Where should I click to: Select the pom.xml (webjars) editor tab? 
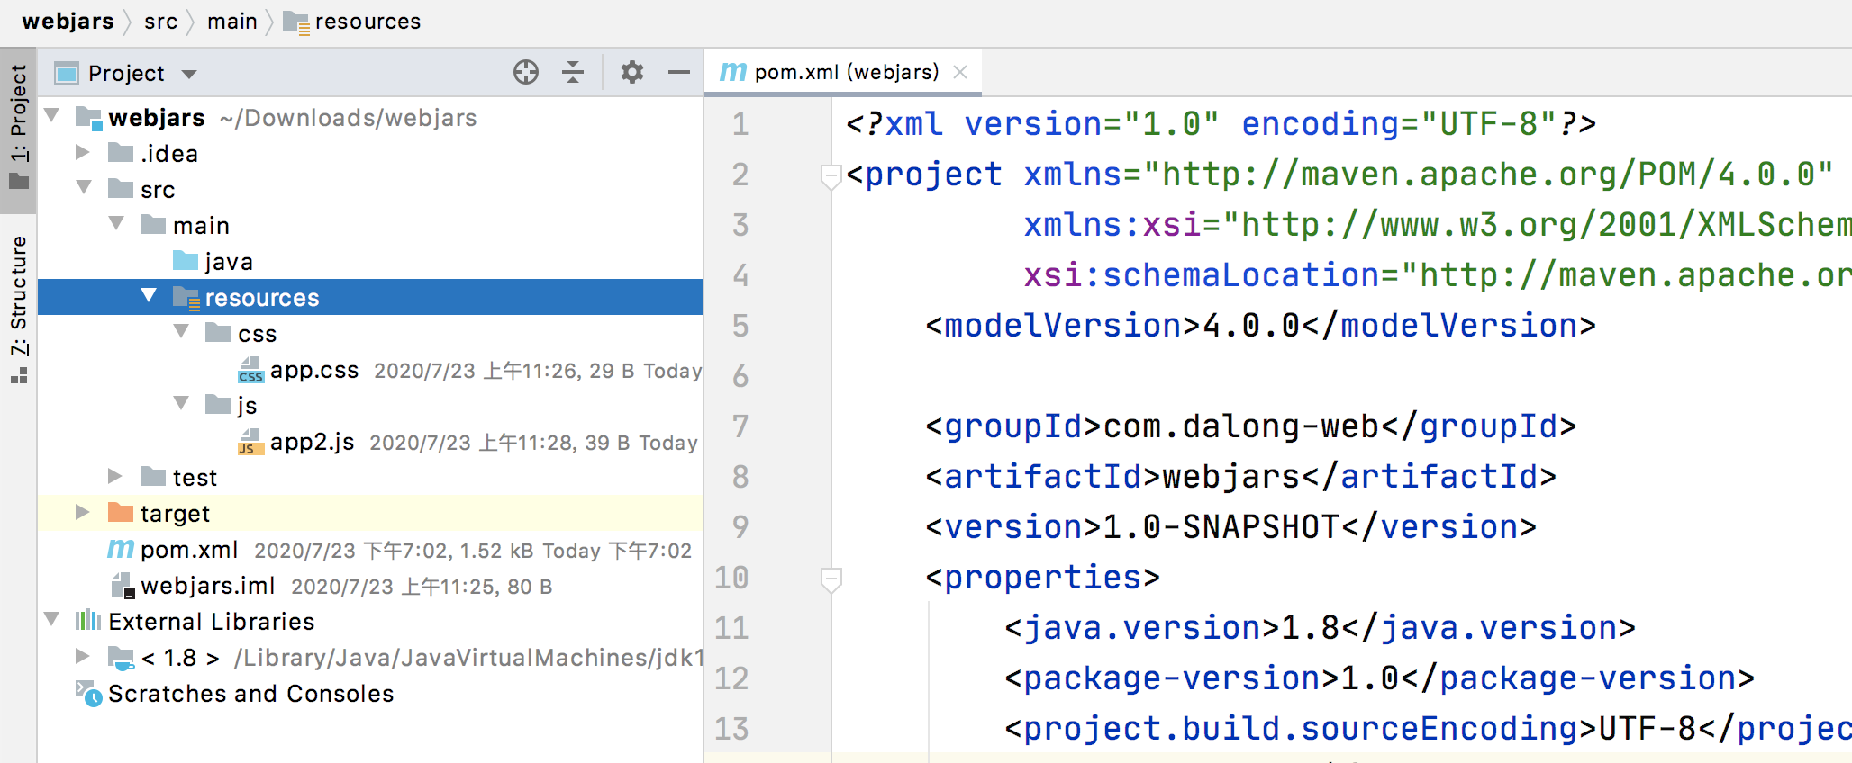coord(843,72)
